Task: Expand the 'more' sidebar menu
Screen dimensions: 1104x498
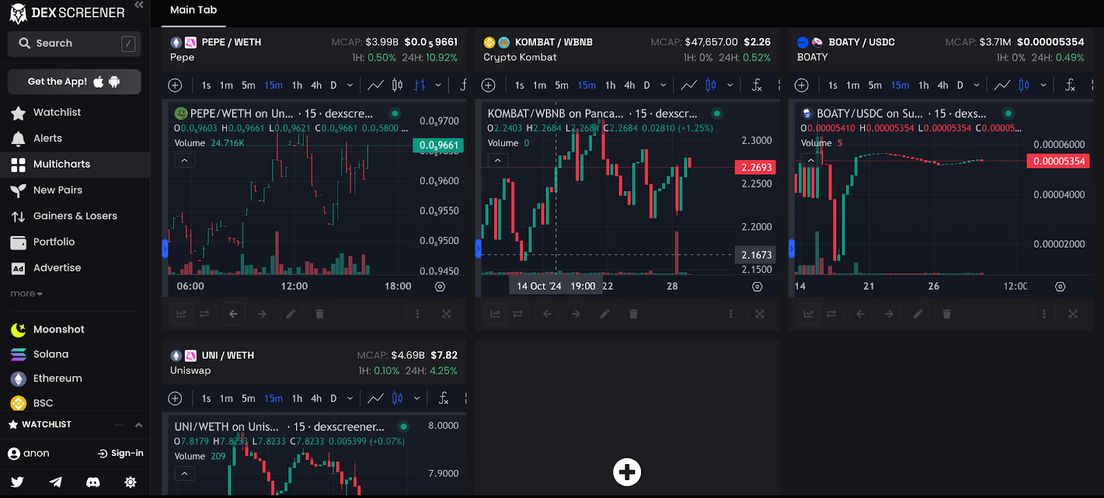Action: coord(26,294)
